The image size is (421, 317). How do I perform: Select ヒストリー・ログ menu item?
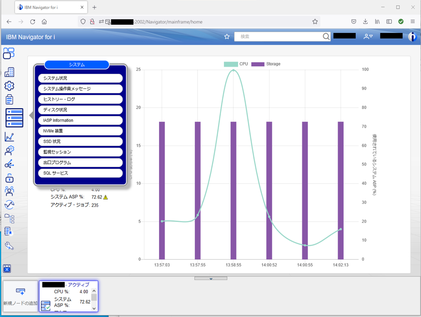pos(80,99)
